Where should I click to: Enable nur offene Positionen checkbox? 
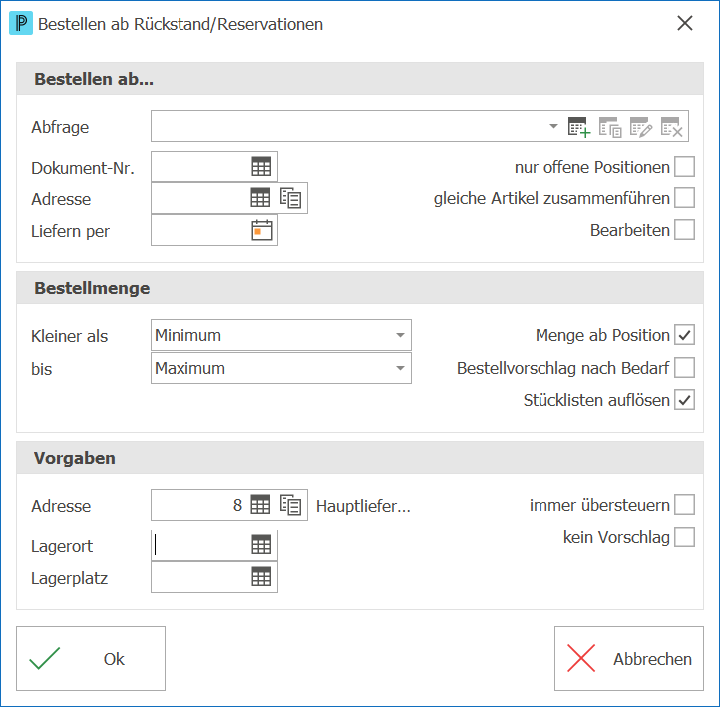pyautogui.click(x=684, y=167)
